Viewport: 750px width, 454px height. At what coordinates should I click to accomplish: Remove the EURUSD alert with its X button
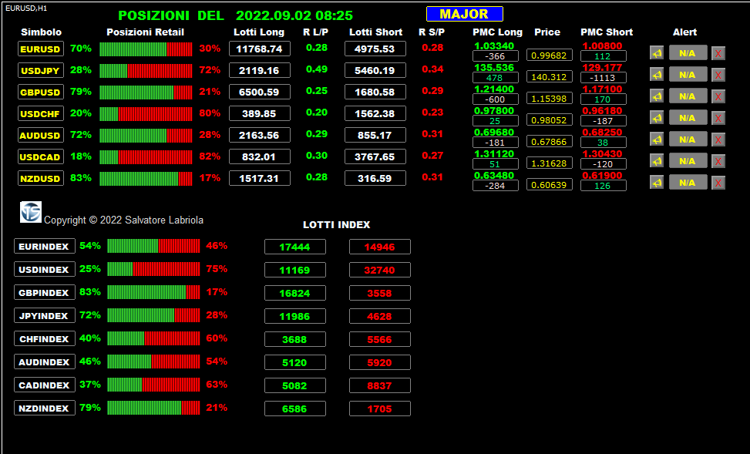coord(718,53)
